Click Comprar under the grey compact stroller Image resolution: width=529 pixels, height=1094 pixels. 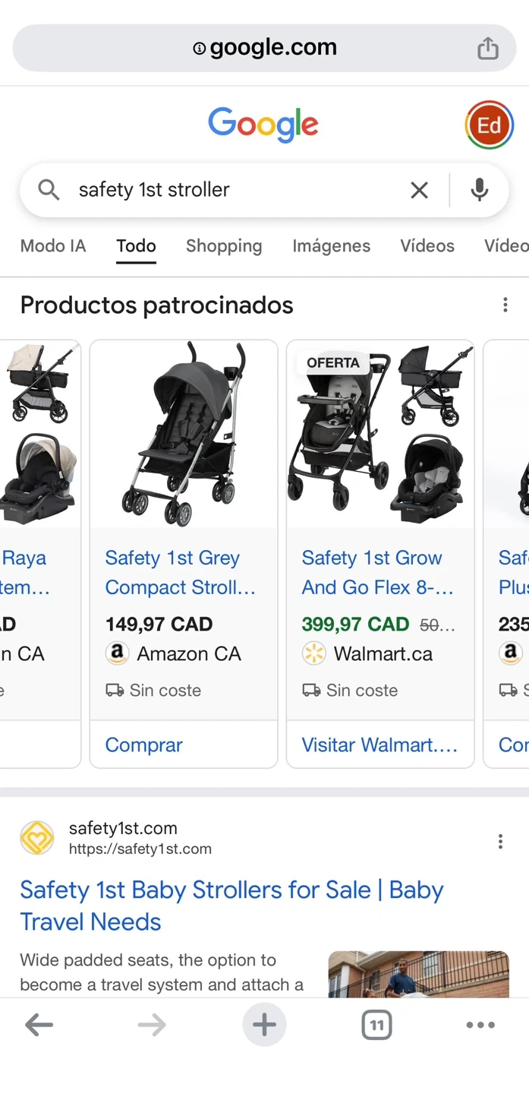point(144,745)
